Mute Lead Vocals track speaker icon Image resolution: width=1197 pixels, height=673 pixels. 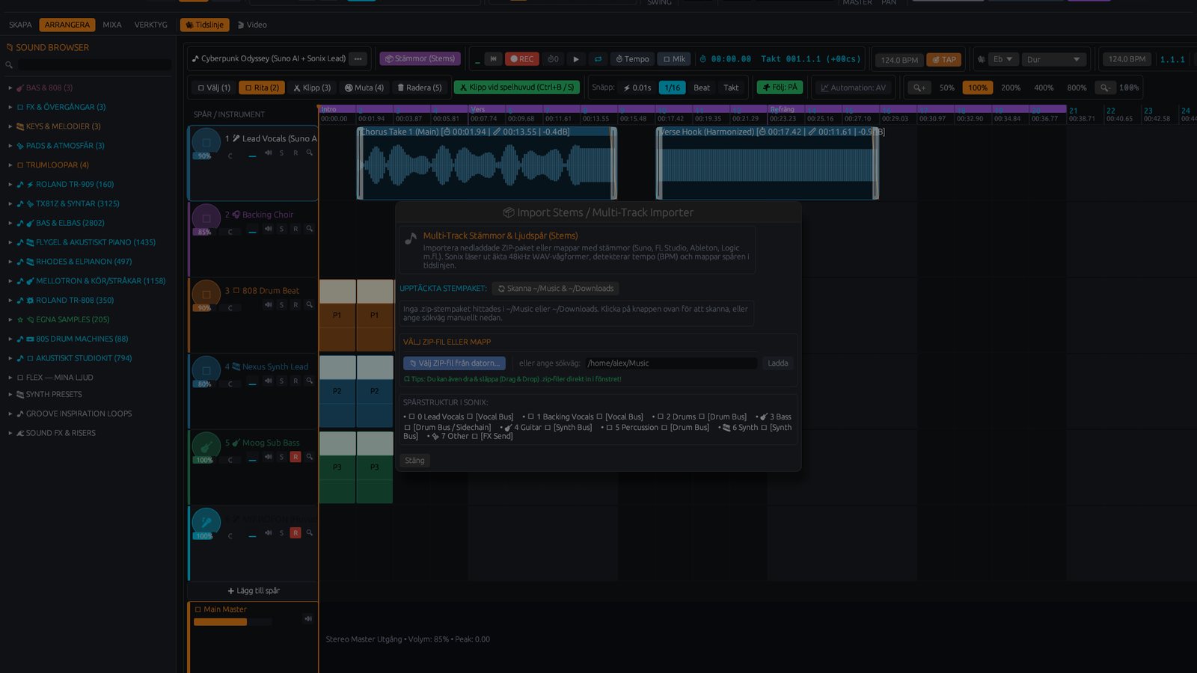click(x=268, y=153)
